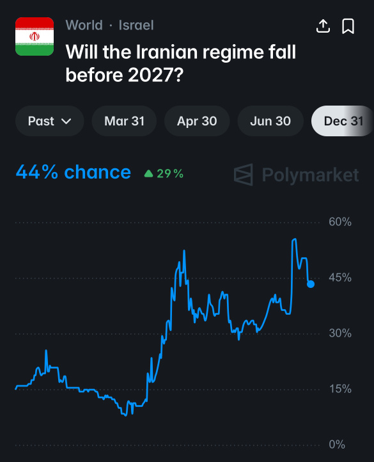Select the Apr 30 date tab

tap(197, 121)
